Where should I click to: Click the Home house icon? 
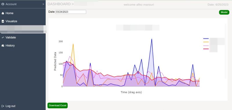click(x=3, y=13)
